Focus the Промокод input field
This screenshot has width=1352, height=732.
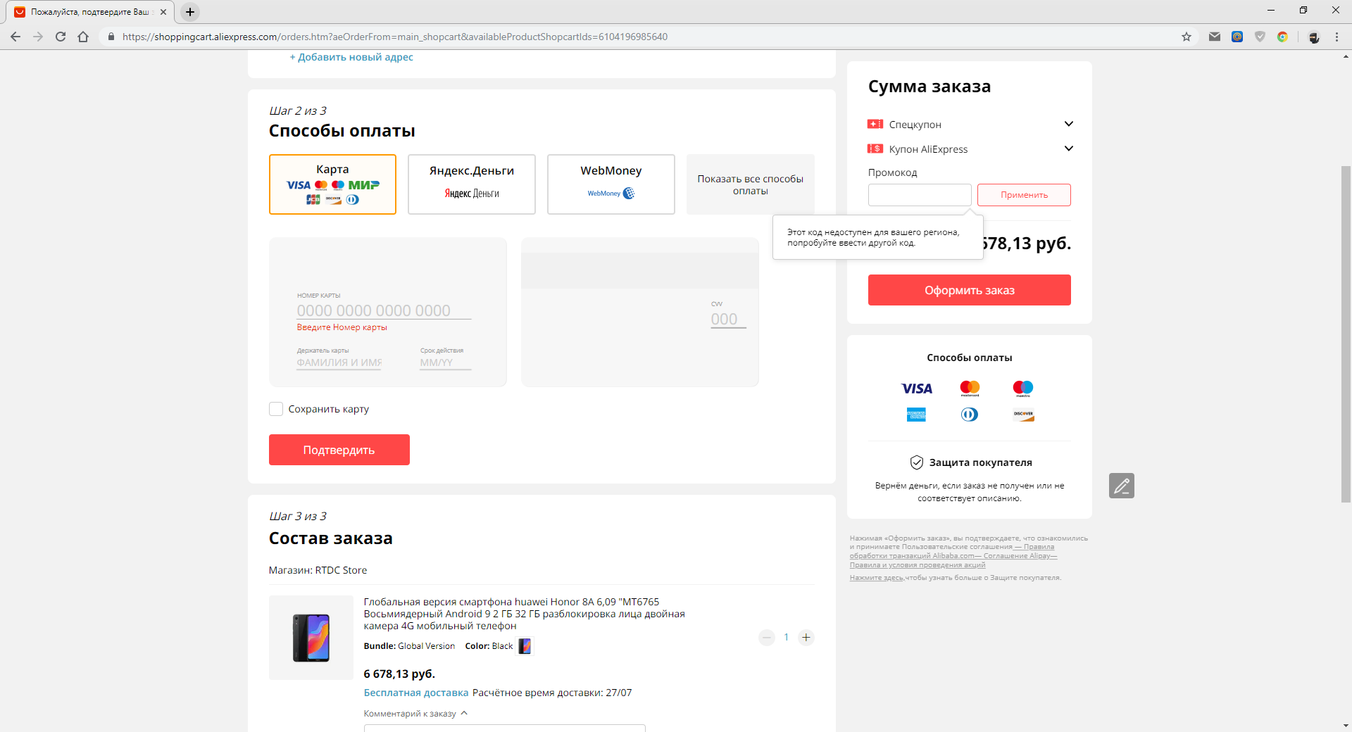(x=920, y=195)
